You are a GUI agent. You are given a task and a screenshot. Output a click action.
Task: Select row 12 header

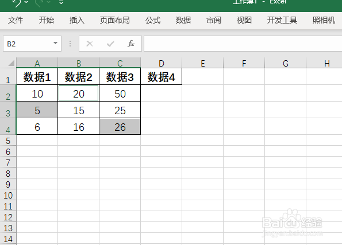(8, 217)
